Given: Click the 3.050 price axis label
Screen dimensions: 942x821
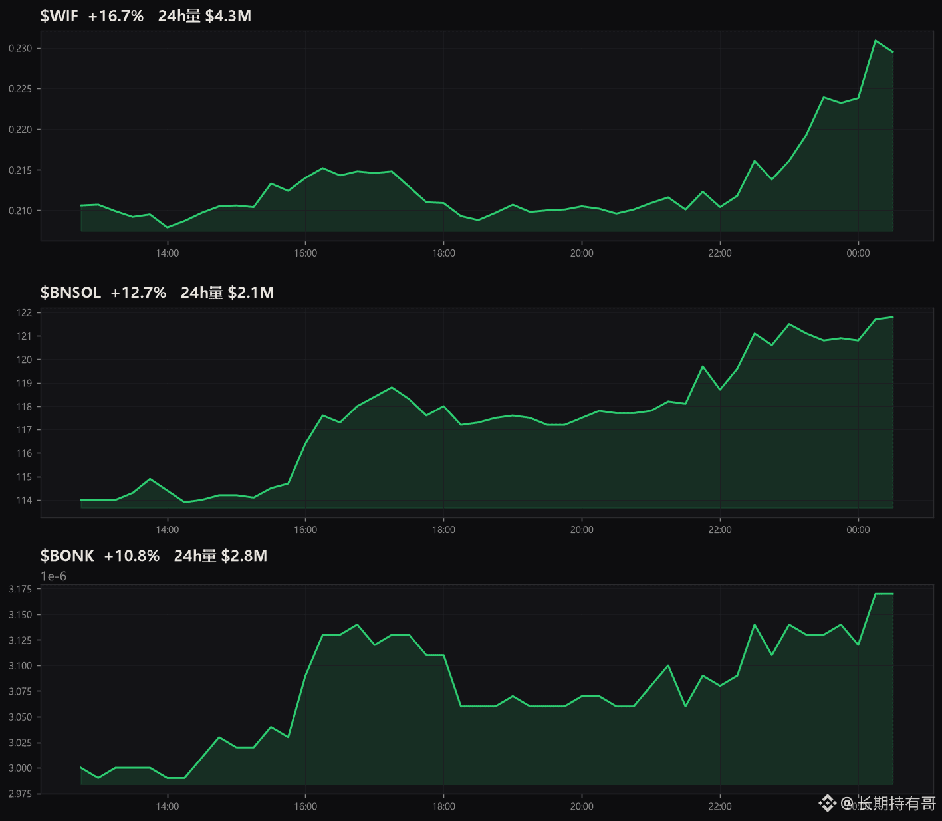Looking at the screenshot, I should point(20,717).
